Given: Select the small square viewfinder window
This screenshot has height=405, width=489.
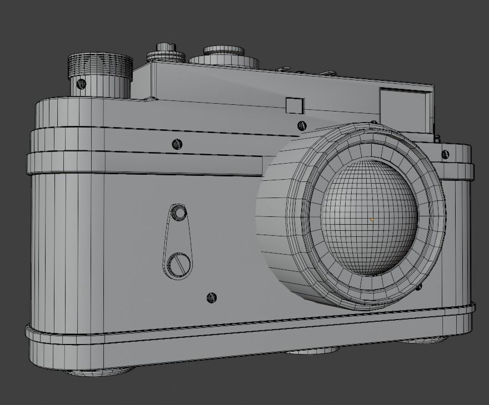Looking at the screenshot, I should (x=295, y=105).
